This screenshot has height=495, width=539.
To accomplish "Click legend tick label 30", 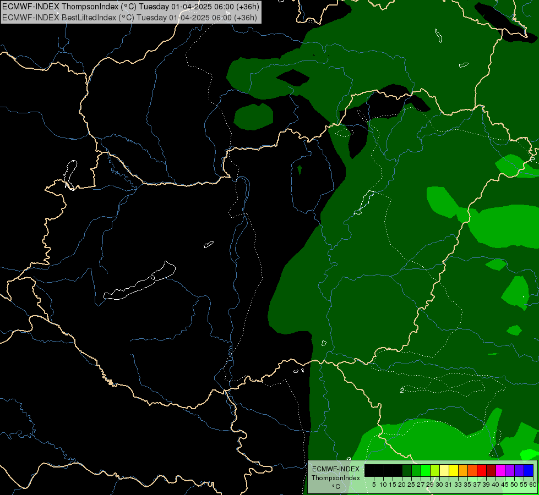I will click(x=439, y=485).
